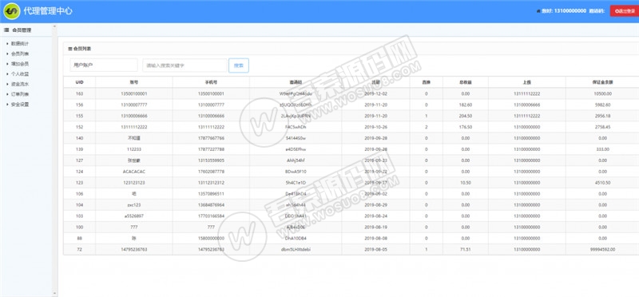Image resolution: width=639 pixels, height=297 pixels.
Task: Click total earnings 182.60 in row UID 156
Action: click(465, 105)
